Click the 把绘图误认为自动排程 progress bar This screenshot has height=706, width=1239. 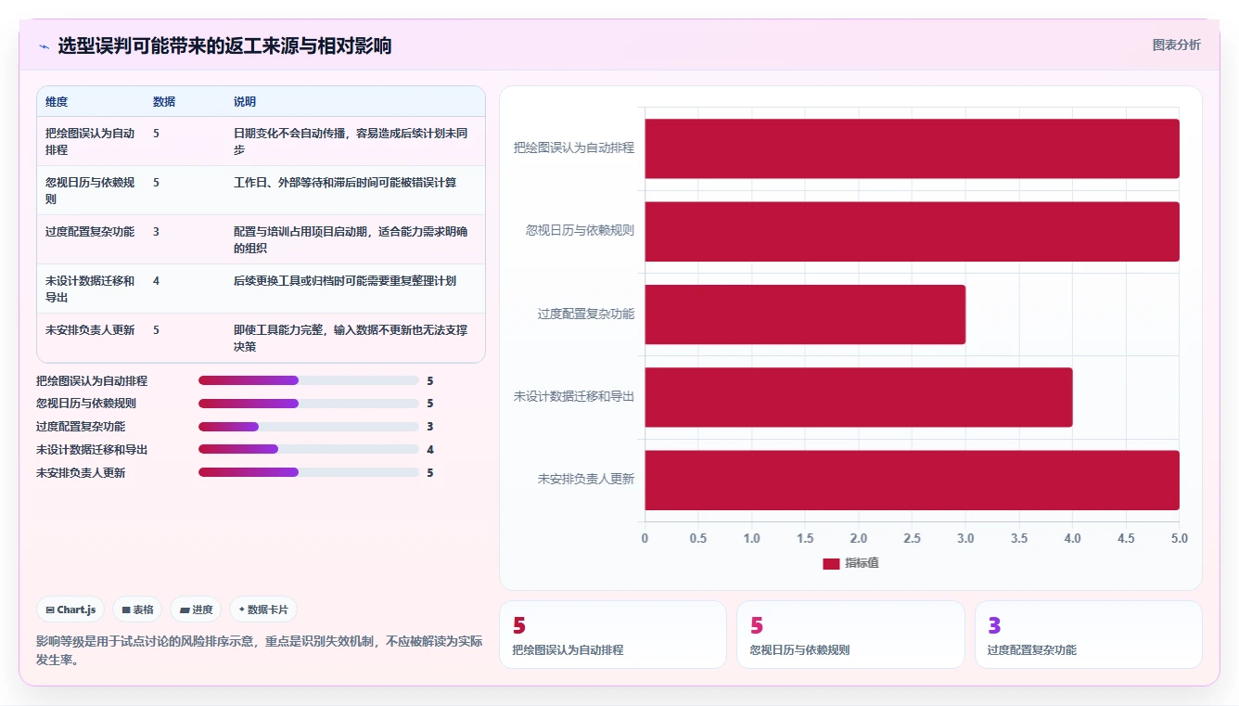coord(309,380)
